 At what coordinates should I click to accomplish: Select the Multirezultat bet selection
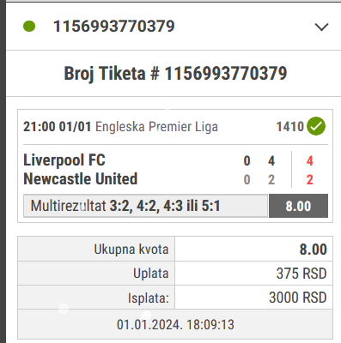pyautogui.click(x=145, y=206)
